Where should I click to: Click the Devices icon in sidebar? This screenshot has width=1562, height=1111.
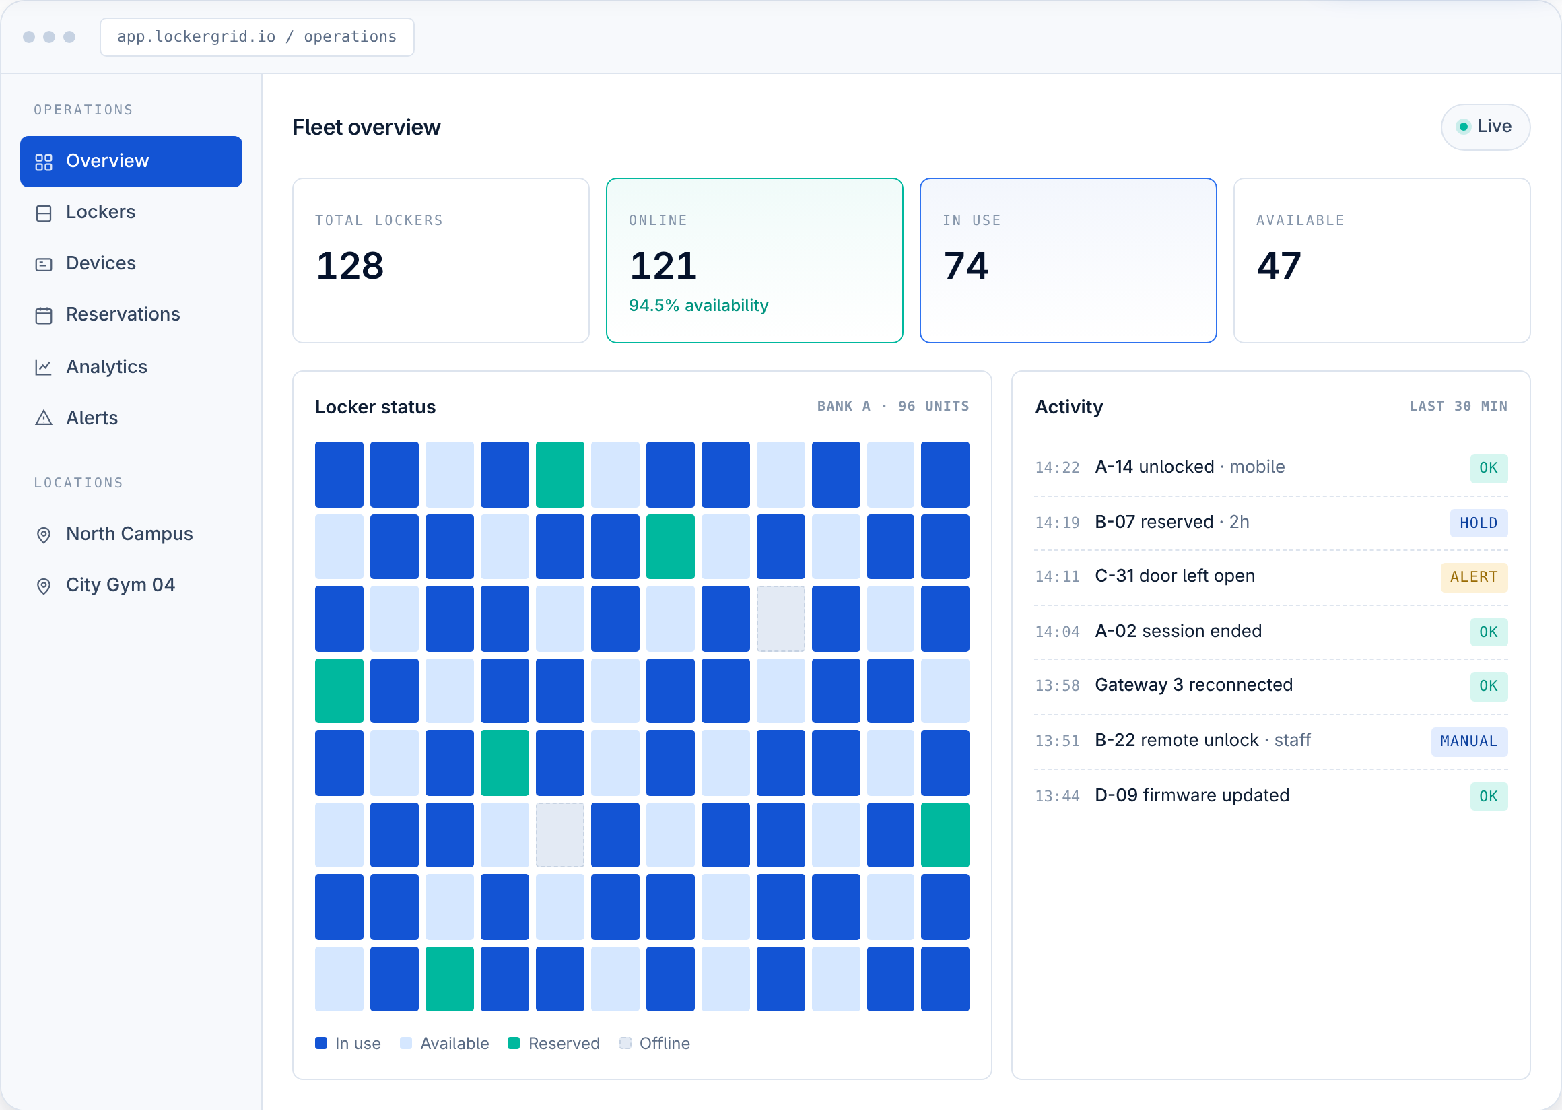[44, 265]
